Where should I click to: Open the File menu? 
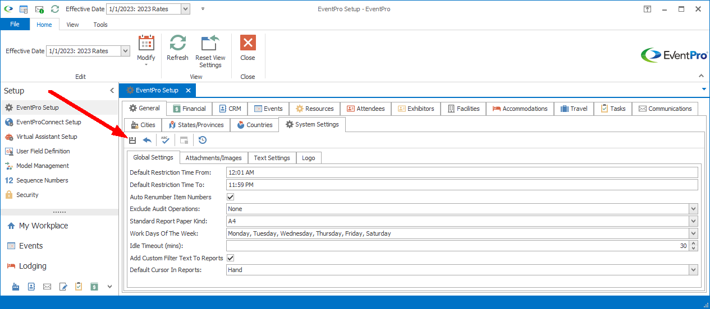point(15,25)
